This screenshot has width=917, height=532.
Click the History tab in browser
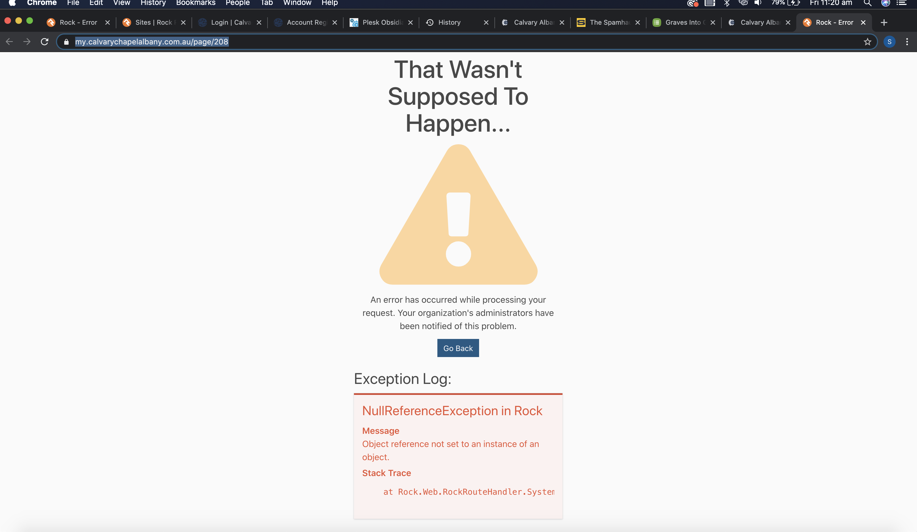450,22
